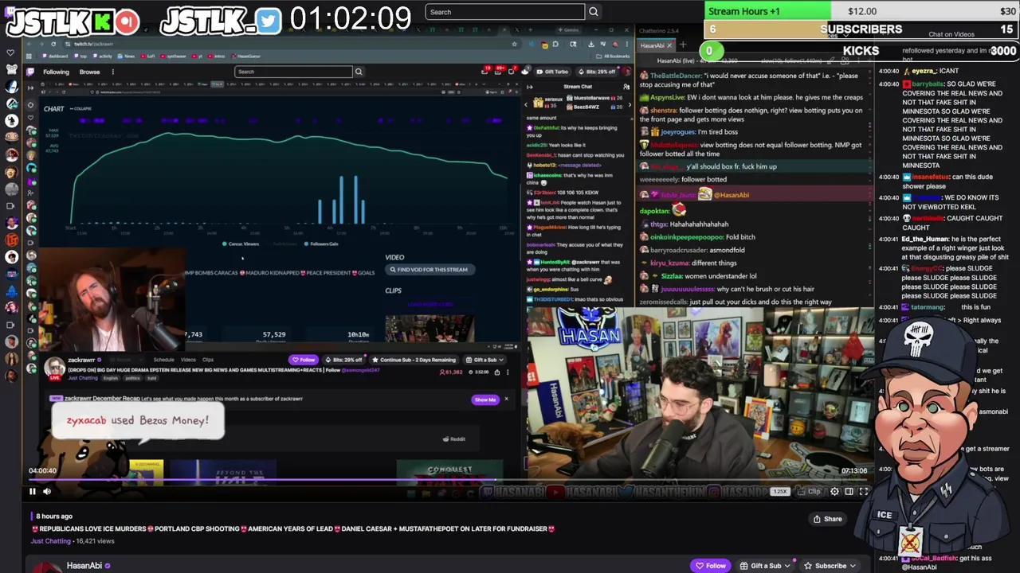Submit search with the top magnifier icon

click(594, 12)
